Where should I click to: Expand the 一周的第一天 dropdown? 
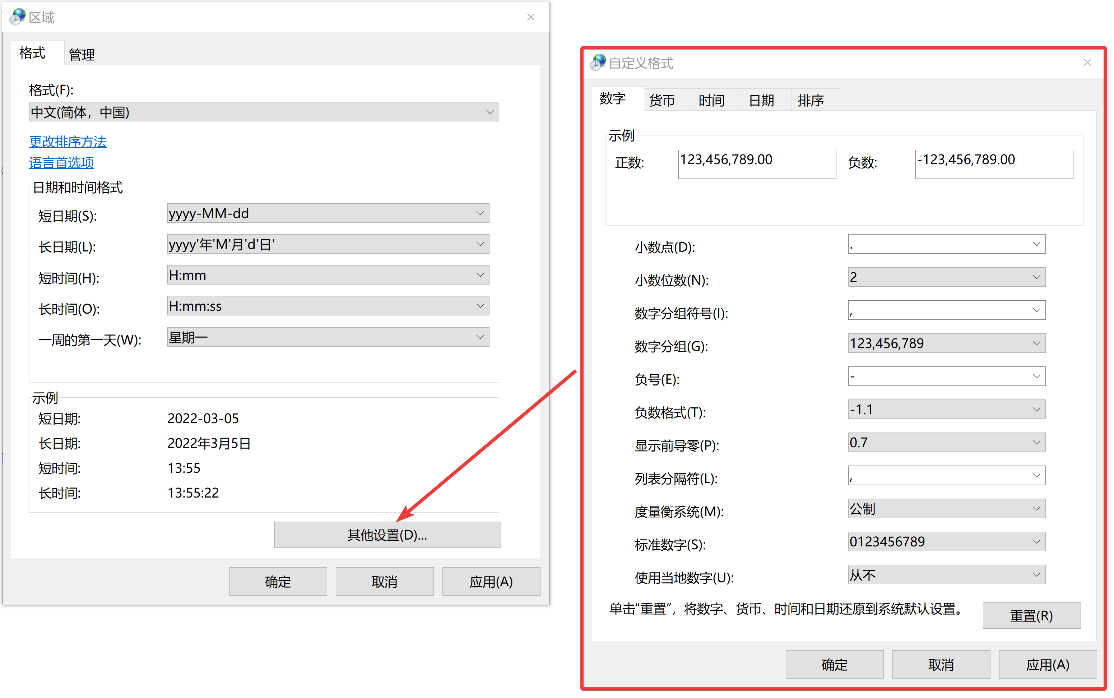click(x=328, y=337)
